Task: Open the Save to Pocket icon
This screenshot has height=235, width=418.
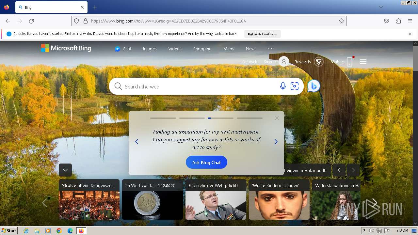Action: [x=387, y=21]
